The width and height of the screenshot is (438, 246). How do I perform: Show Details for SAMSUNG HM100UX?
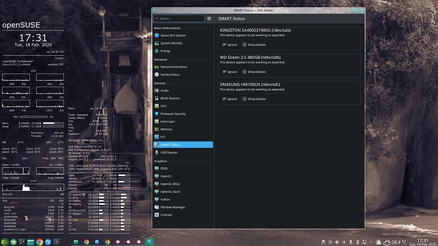coord(254,99)
